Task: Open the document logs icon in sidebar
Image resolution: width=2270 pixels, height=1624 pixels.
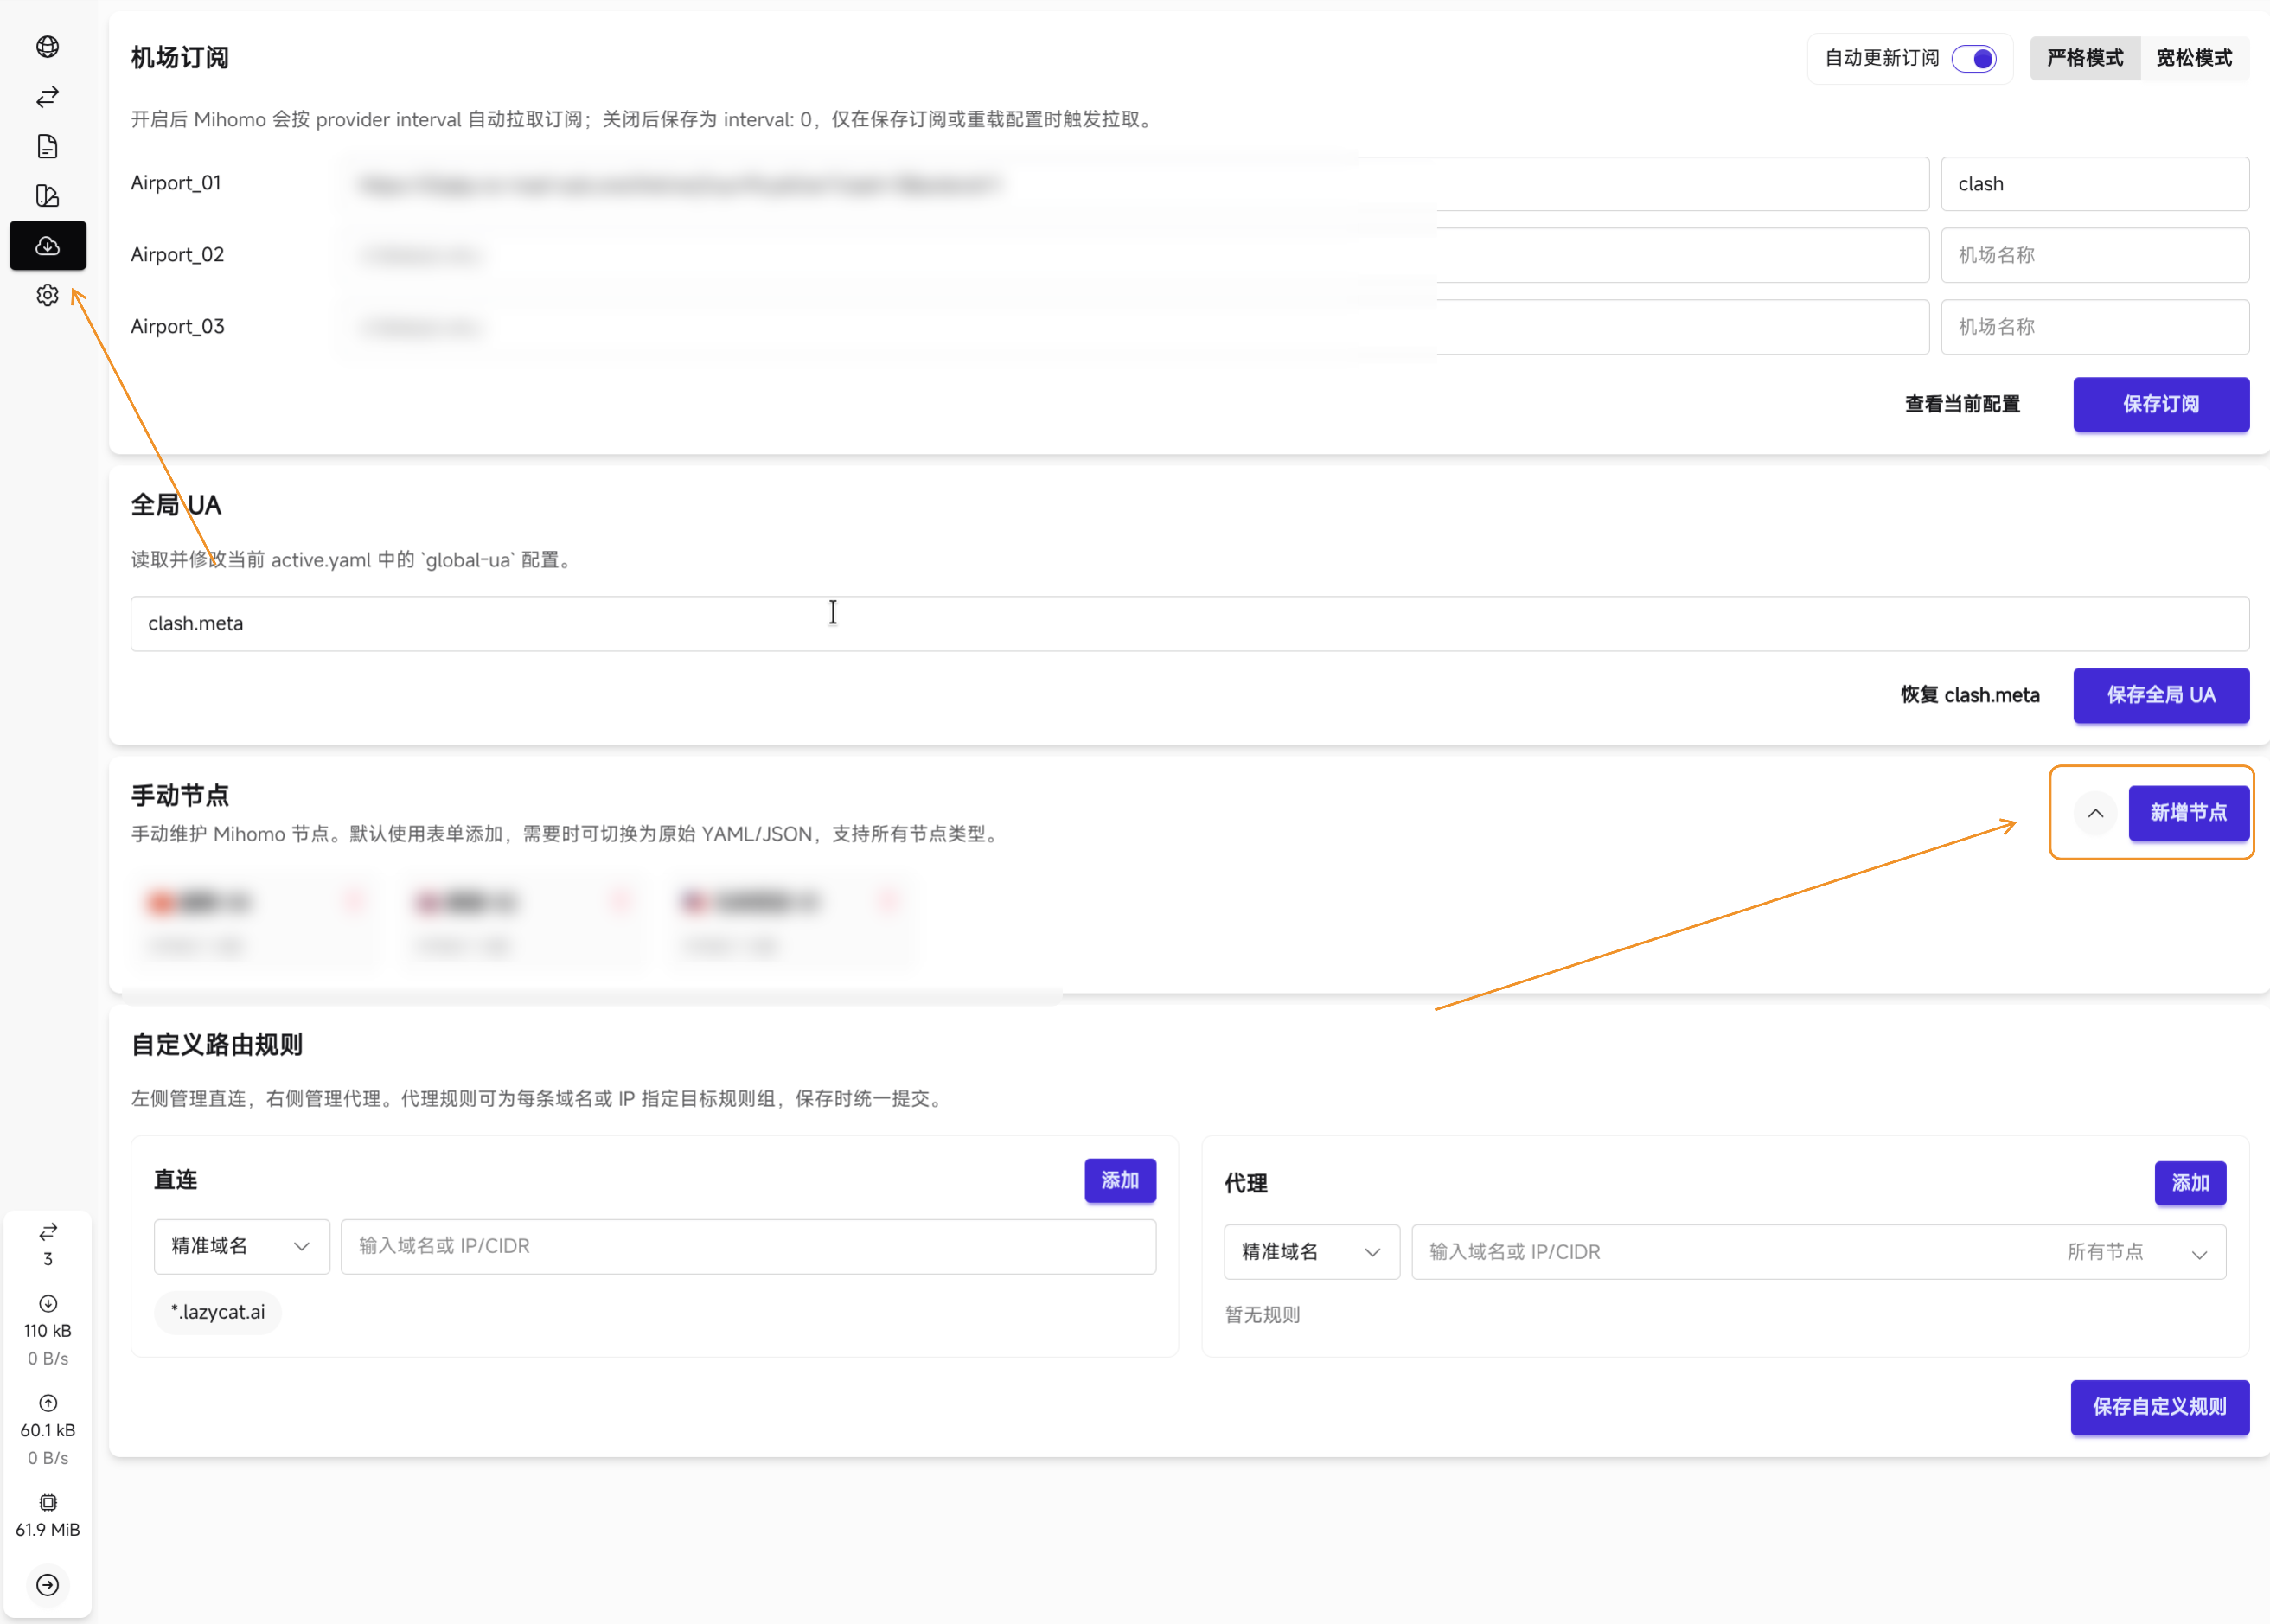Action: click(47, 146)
